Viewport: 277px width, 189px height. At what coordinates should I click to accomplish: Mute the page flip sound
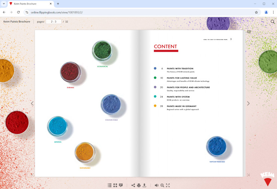(x=157, y=185)
